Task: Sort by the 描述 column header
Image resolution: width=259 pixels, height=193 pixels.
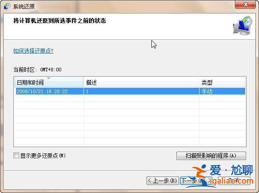Action: point(141,82)
